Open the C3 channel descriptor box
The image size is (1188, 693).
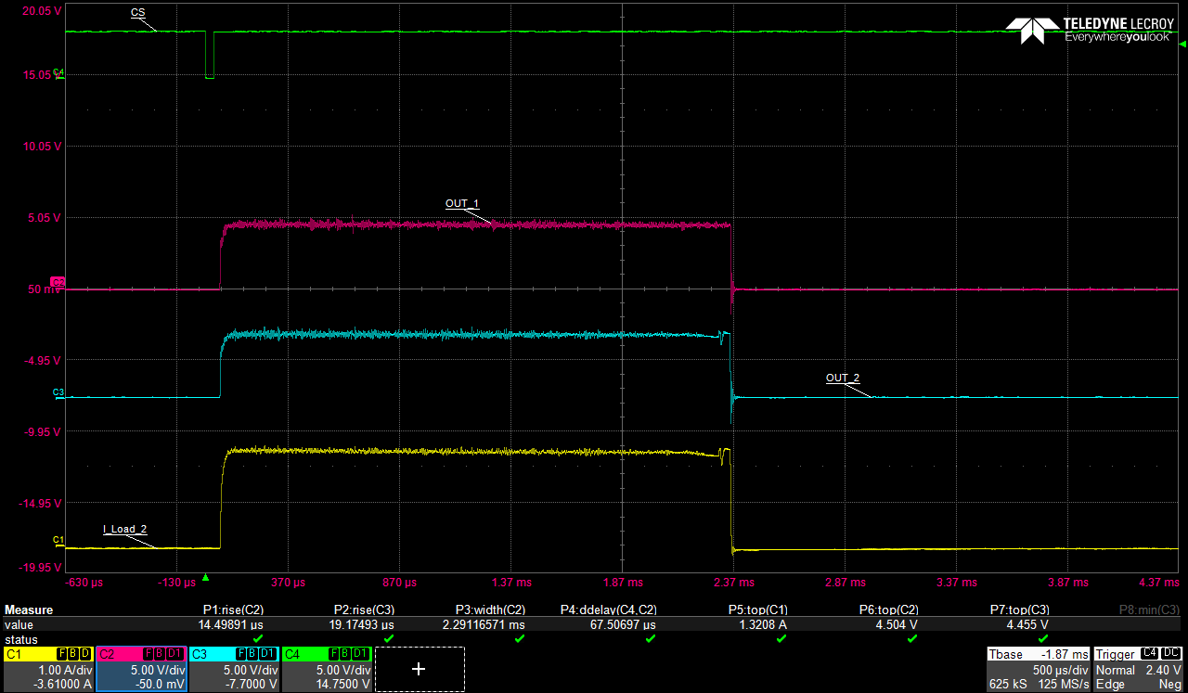234,669
